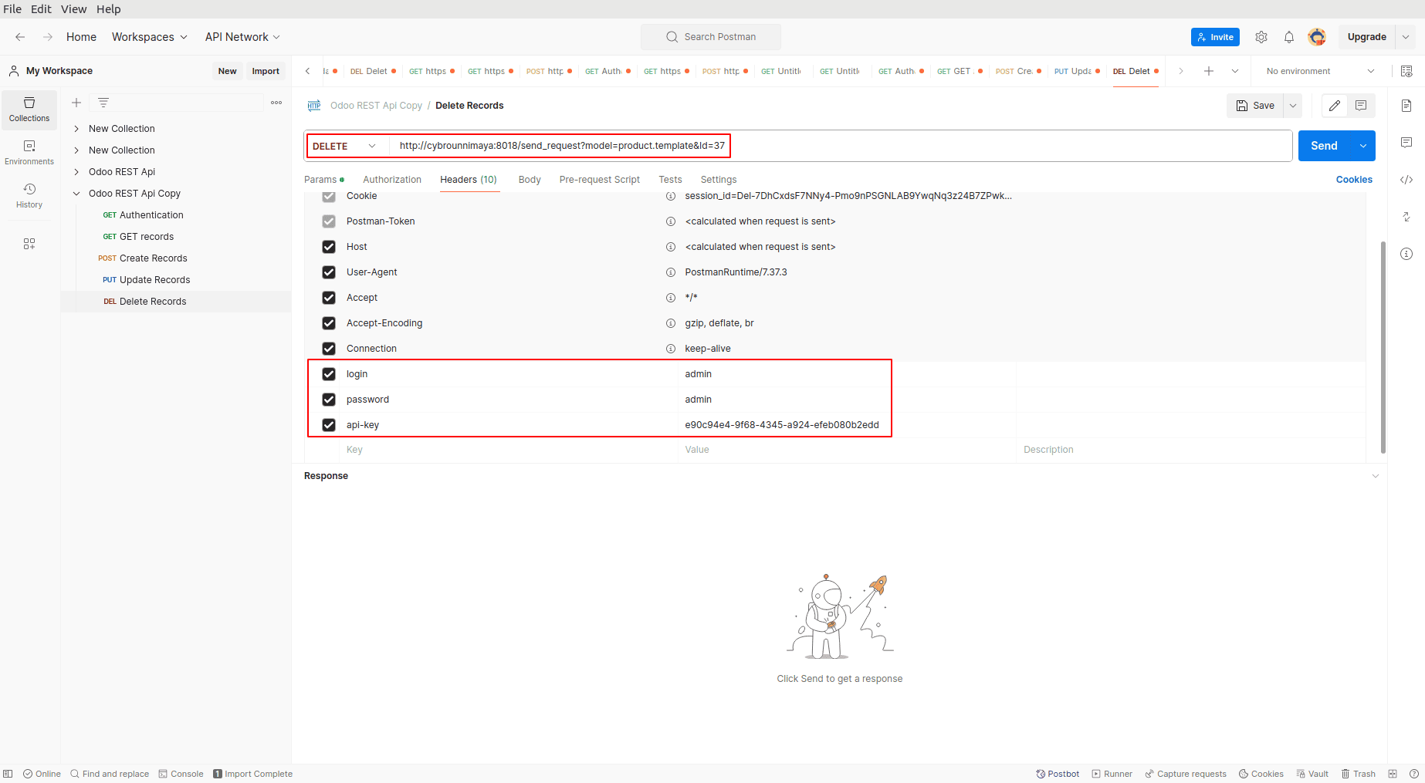The width and height of the screenshot is (1425, 783).
Task: Create new collection with plus icon
Action: pos(76,103)
